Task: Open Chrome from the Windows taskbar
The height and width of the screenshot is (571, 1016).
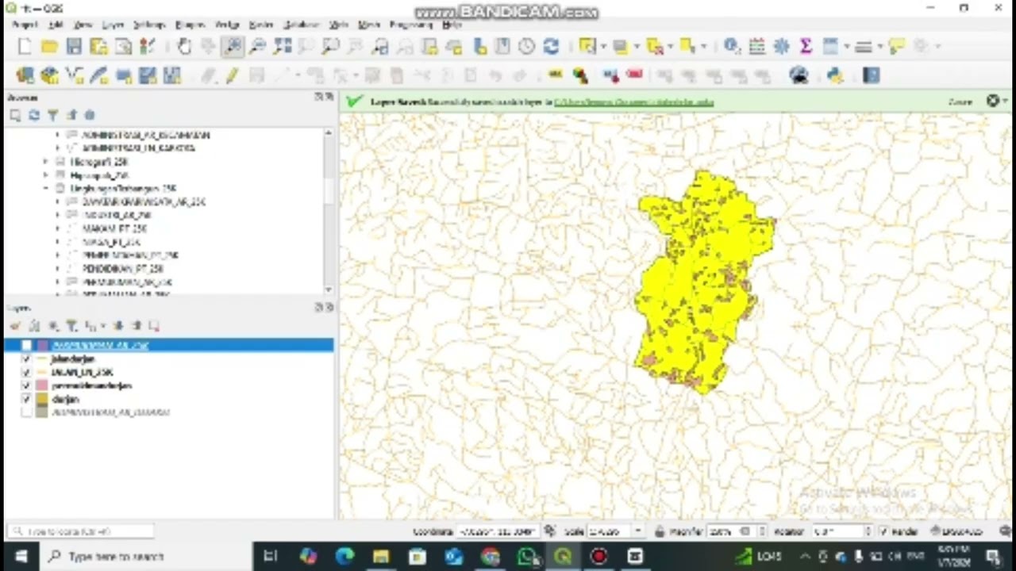Action: coord(491,556)
